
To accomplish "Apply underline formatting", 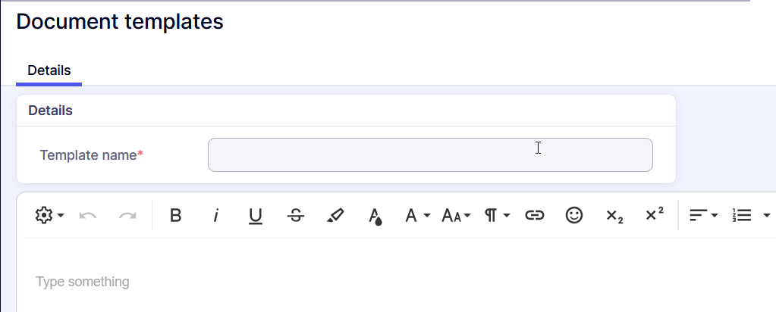I will (x=256, y=216).
